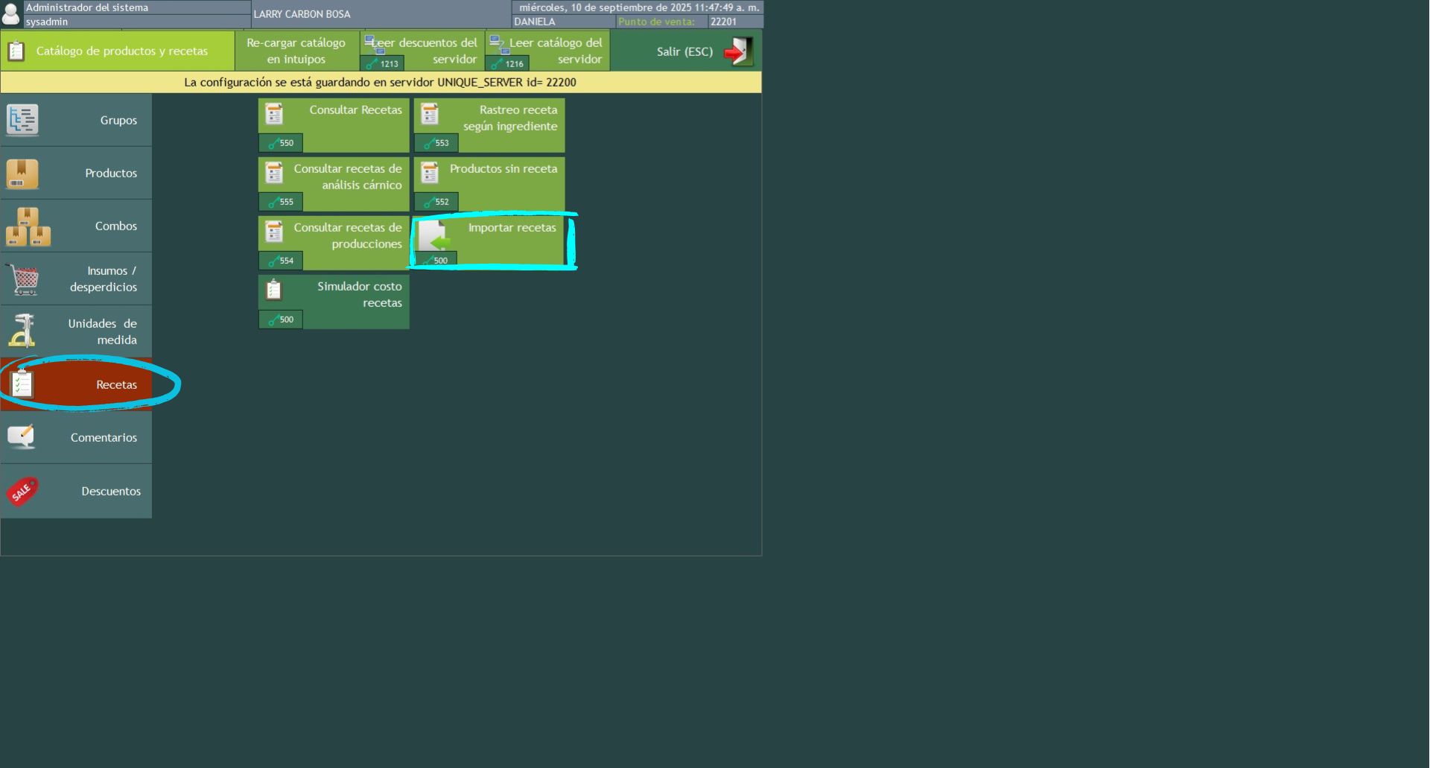The image size is (1430, 768).
Task: Click Leer catálogo del servidor
Action: click(547, 51)
